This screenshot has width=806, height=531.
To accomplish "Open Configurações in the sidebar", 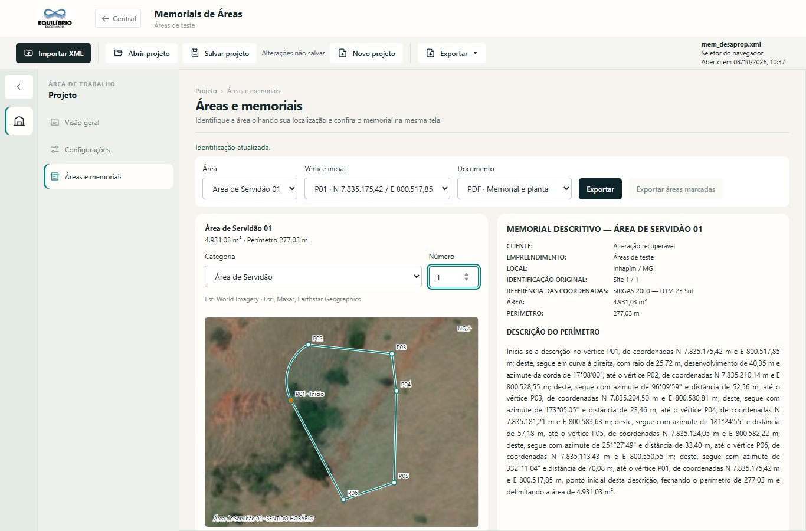I will (109, 150).
